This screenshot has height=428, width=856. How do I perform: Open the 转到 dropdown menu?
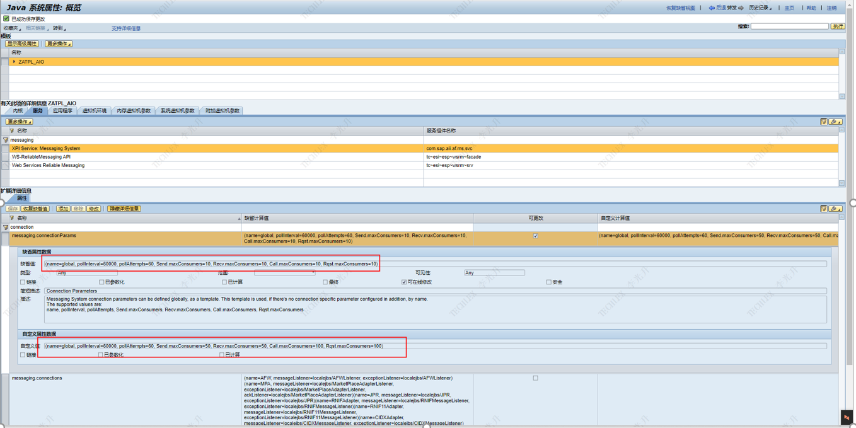click(59, 28)
